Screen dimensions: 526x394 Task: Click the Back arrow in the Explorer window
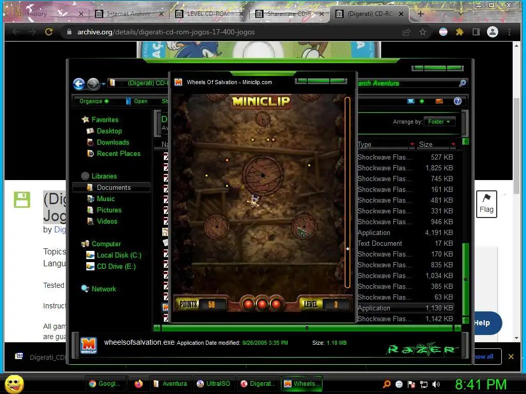[x=79, y=84]
